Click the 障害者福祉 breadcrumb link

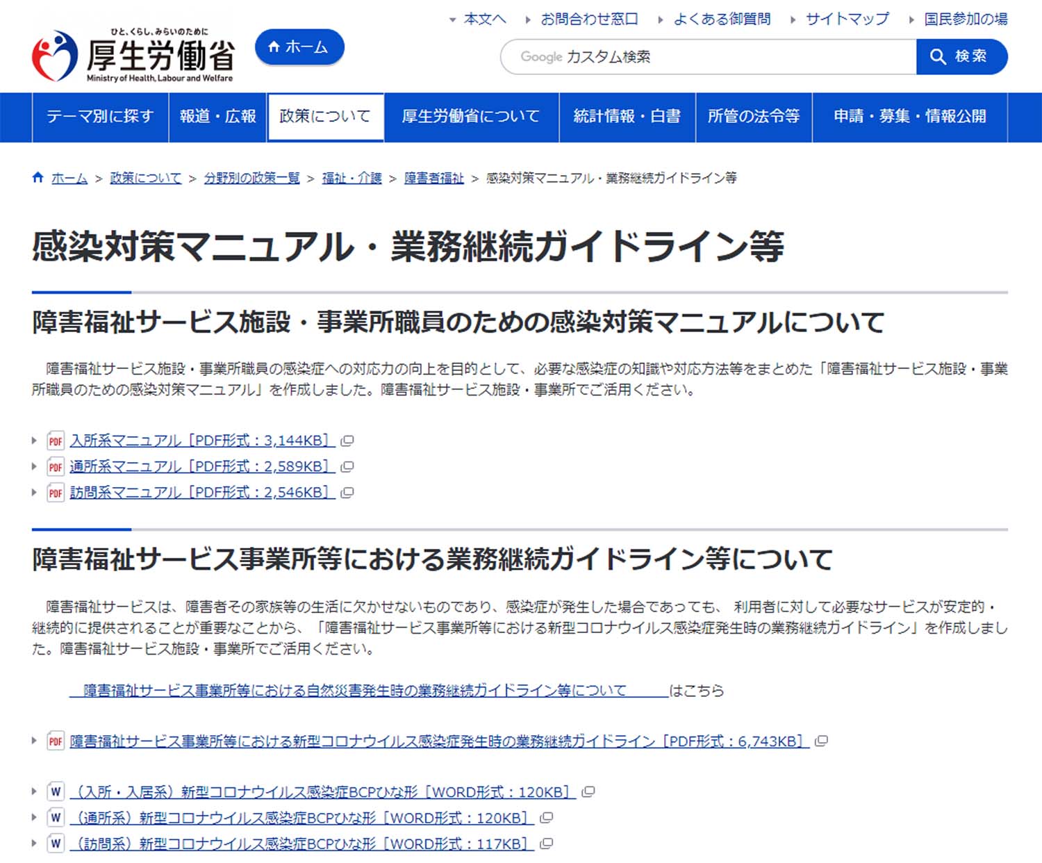coord(433,178)
